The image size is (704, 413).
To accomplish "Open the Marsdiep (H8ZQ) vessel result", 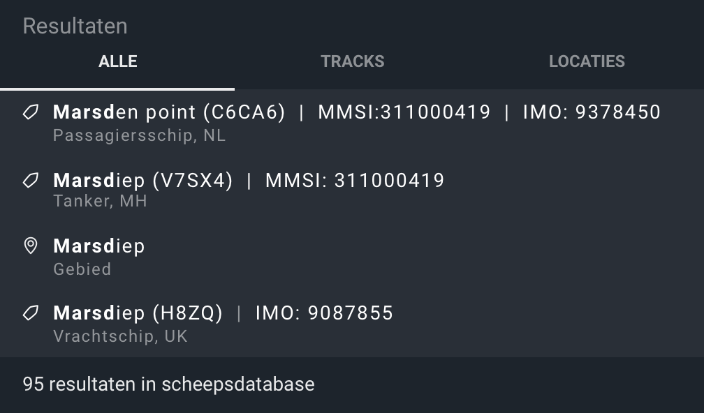I will point(352,324).
